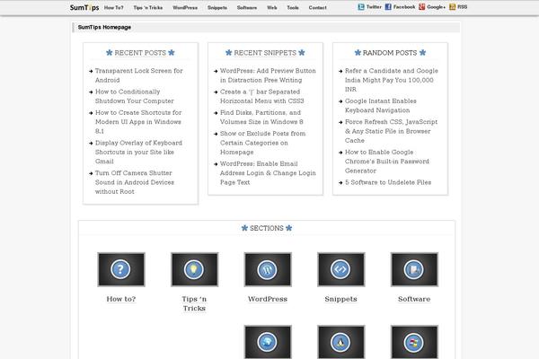This screenshot has width=539, height=359.
Task: Open the Linux penguin section icon
Action: (x=340, y=342)
